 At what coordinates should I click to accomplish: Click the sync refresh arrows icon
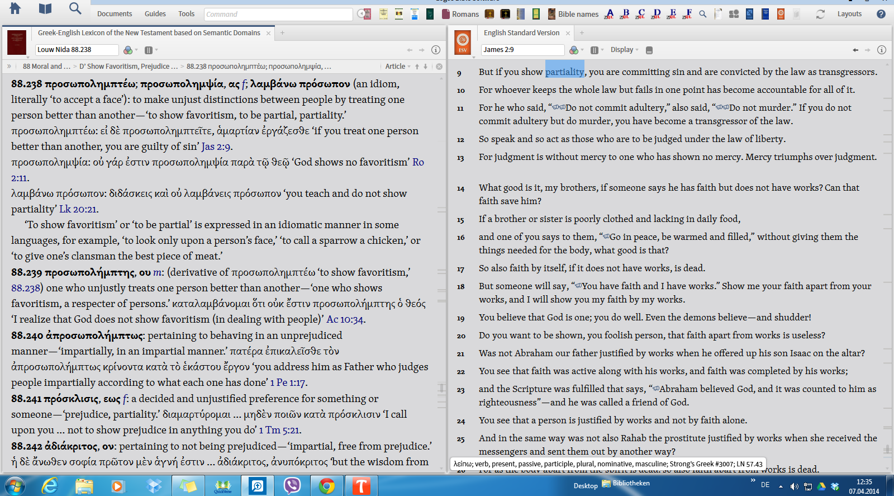click(x=820, y=14)
